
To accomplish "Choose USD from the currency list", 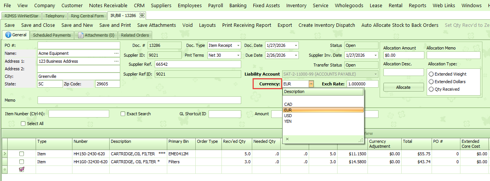I will coord(323,116).
